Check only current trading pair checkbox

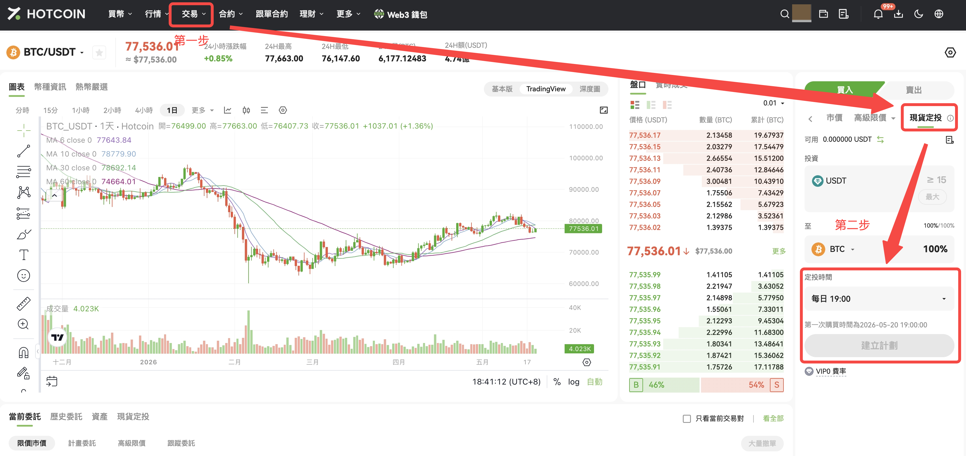pyautogui.click(x=687, y=419)
